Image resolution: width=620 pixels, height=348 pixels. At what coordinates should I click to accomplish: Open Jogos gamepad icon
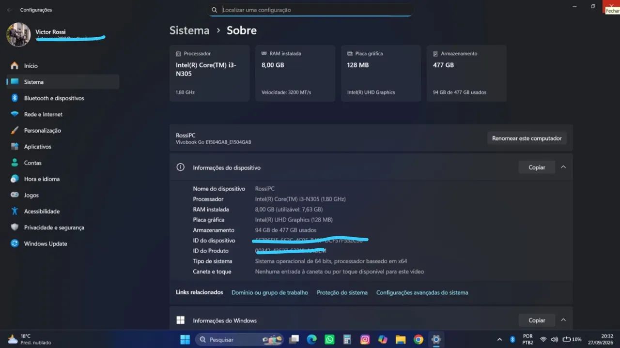tap(15, 195)
